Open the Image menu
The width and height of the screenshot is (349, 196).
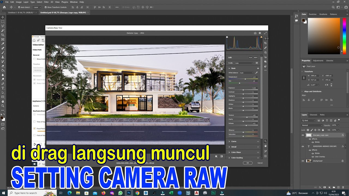point(19,2)
